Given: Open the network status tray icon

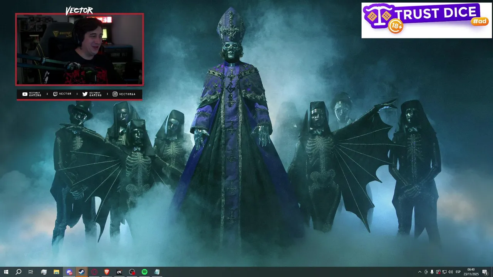Looking at the screenshot, I should 444,272.
